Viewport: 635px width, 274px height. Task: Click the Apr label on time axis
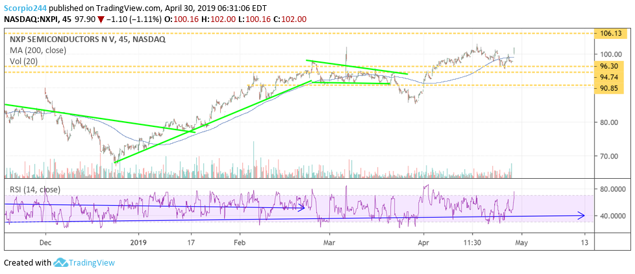[423, 242]
